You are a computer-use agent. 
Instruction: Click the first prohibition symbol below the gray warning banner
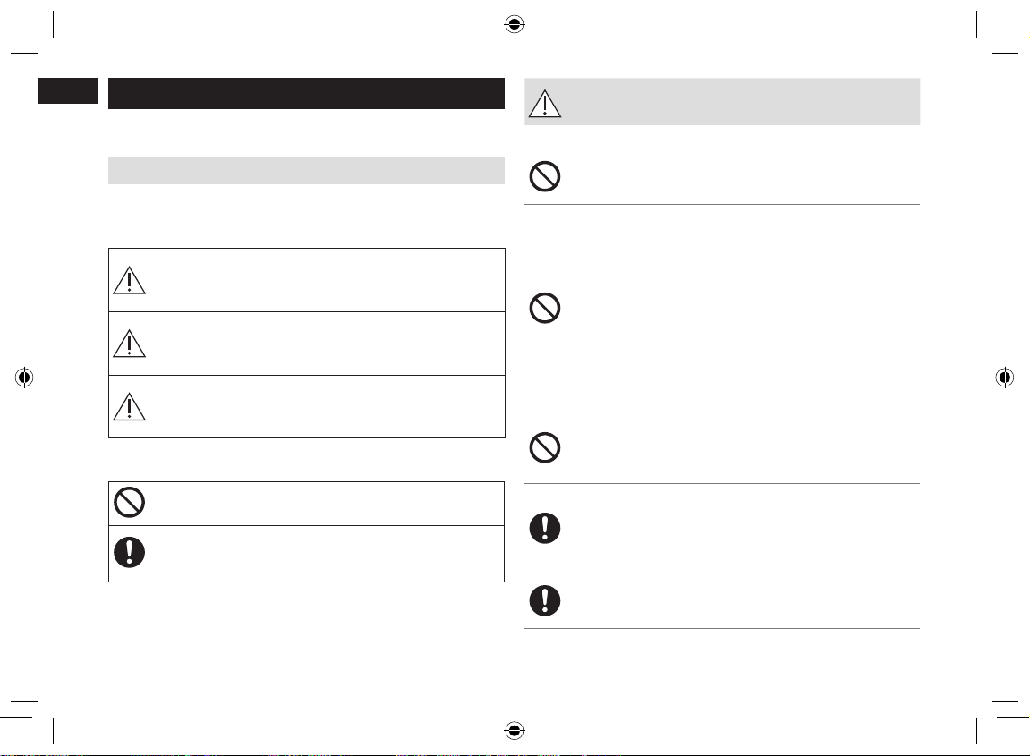click(545, 176)
